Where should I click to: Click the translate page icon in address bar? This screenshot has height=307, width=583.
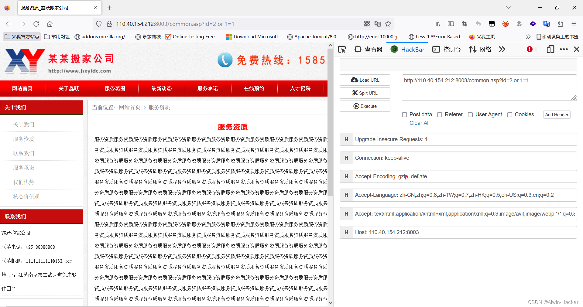(378, 24)
